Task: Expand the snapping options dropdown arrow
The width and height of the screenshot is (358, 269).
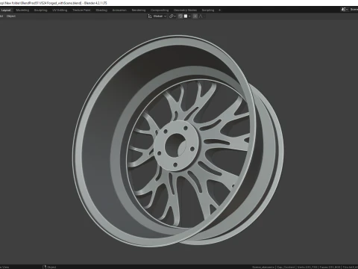Action: [189, 16]
